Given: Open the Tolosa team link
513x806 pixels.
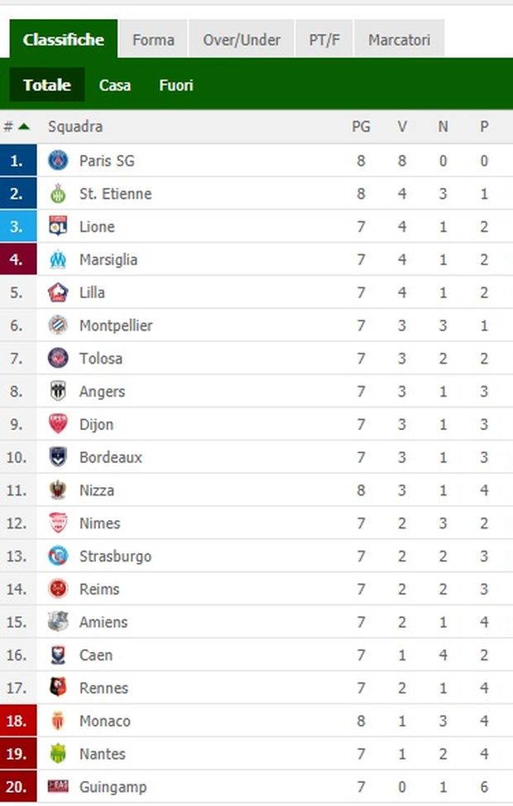Looking at the screenshot, I should pos(101,359).
